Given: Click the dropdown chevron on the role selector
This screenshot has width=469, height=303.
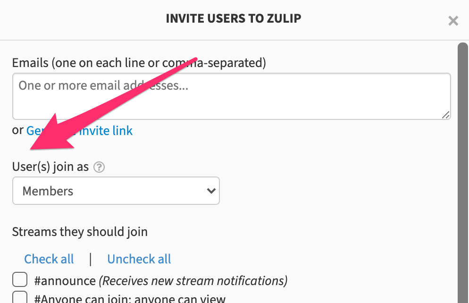Looking at the screenshot, I should coord(210,191).
